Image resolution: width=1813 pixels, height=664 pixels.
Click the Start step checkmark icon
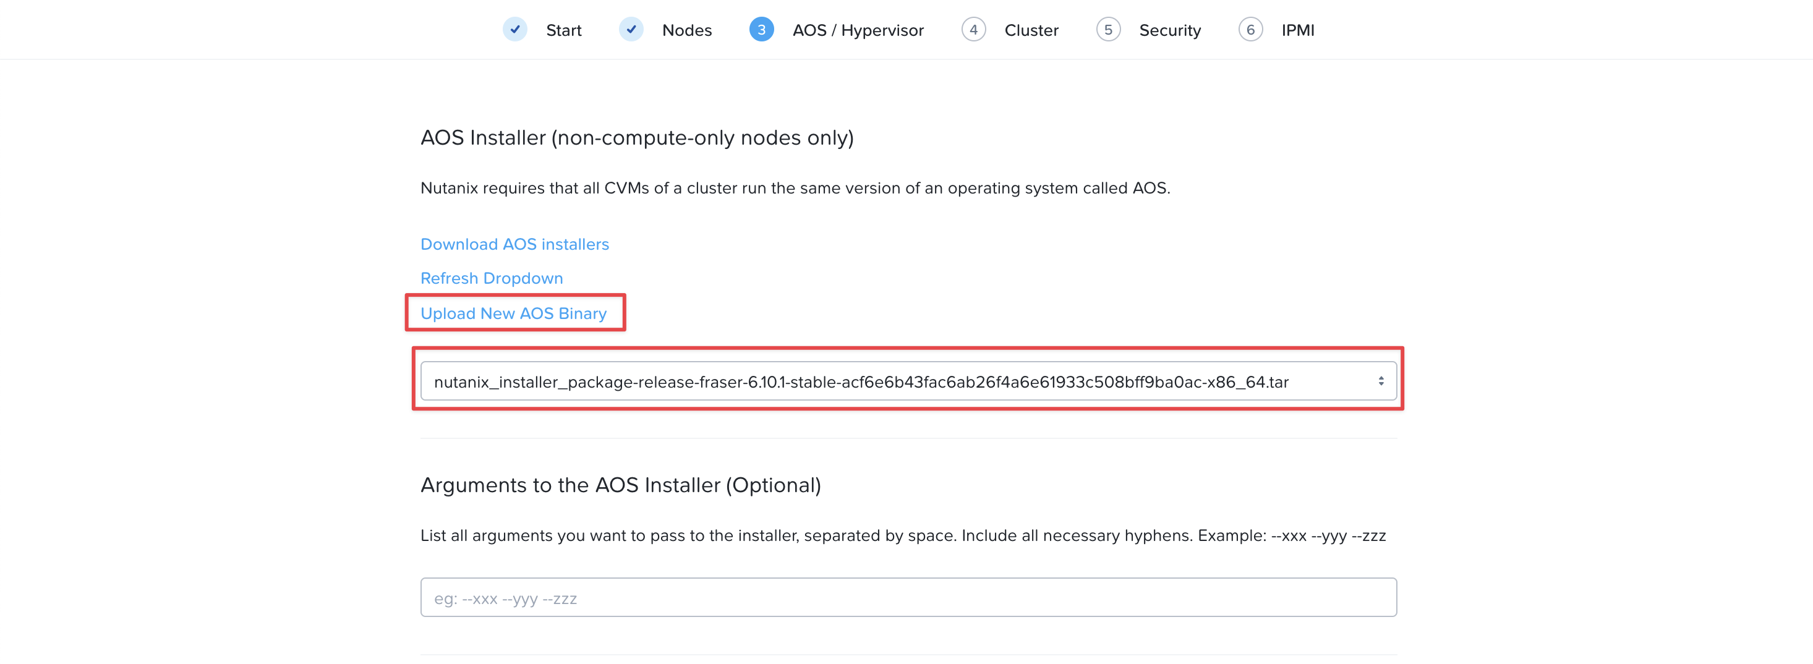coord(515,30)
